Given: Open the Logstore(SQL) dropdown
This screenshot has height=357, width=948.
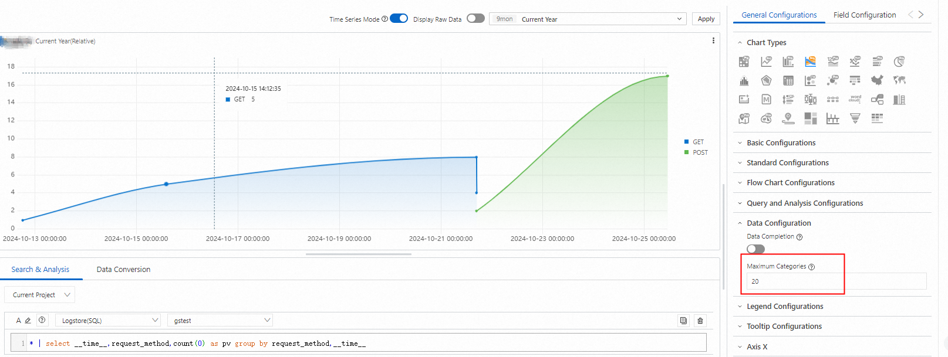Looking at the screenshot, I should pos(108,321).
